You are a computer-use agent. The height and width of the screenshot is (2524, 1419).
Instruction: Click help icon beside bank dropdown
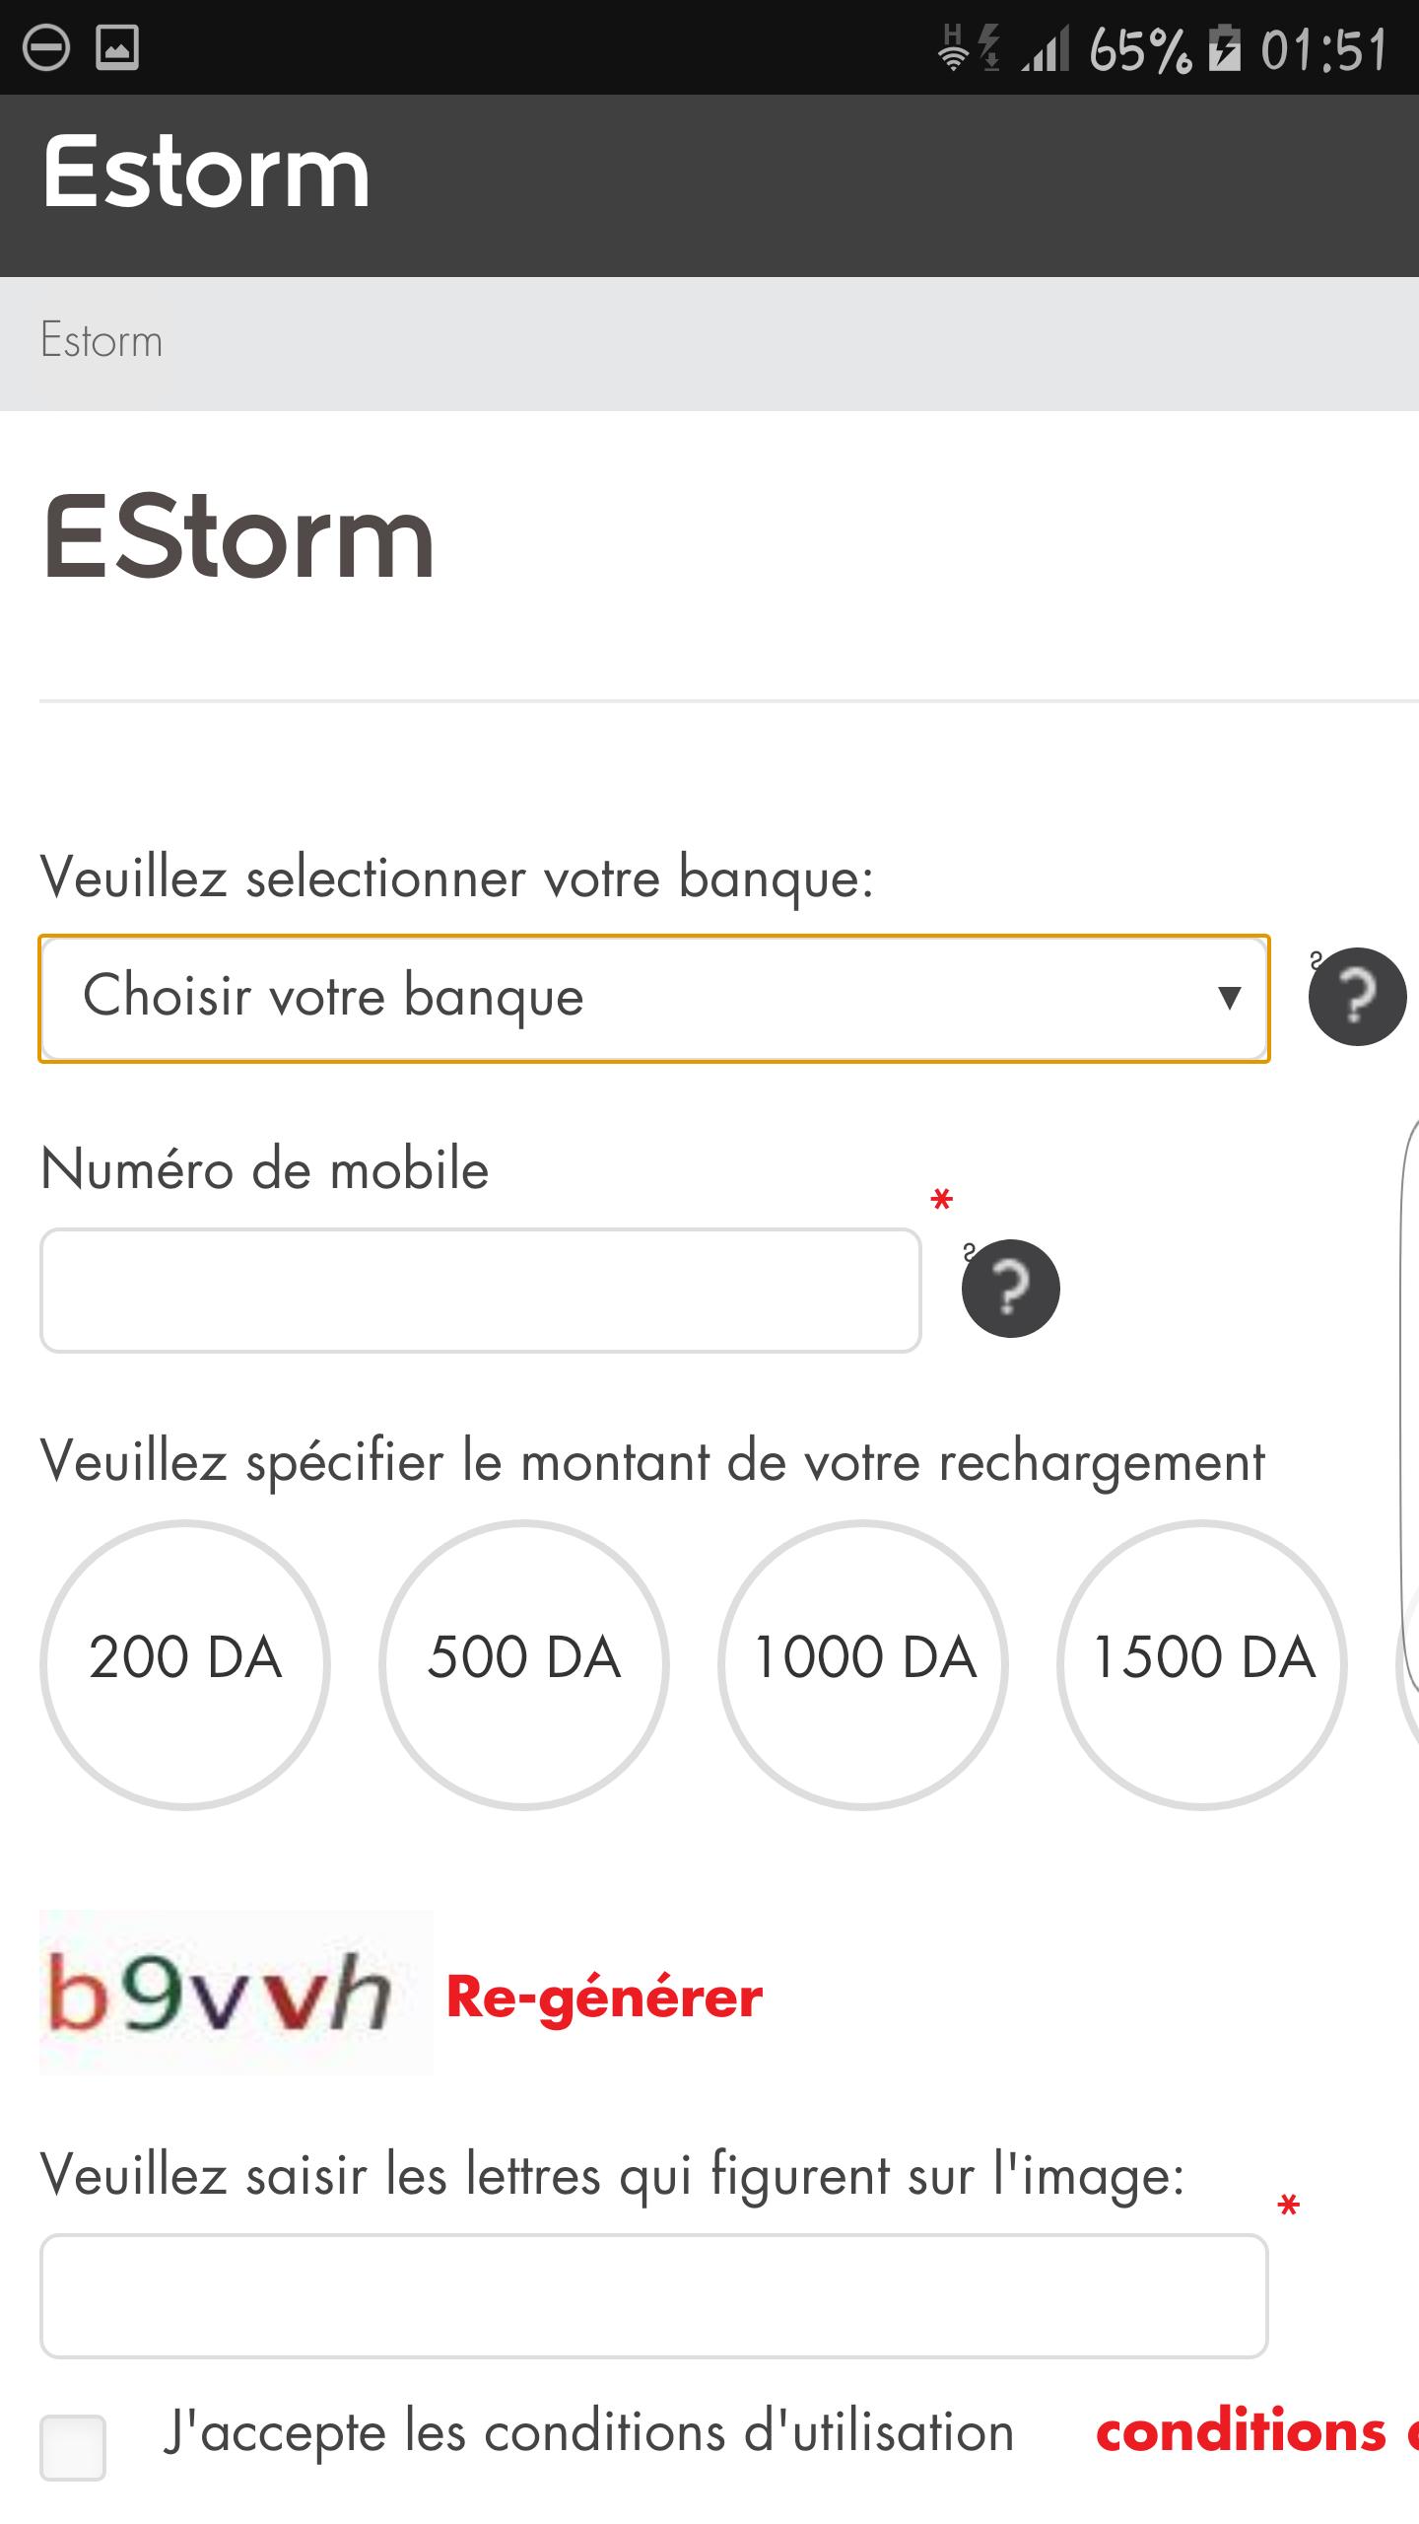[1357, 997]
